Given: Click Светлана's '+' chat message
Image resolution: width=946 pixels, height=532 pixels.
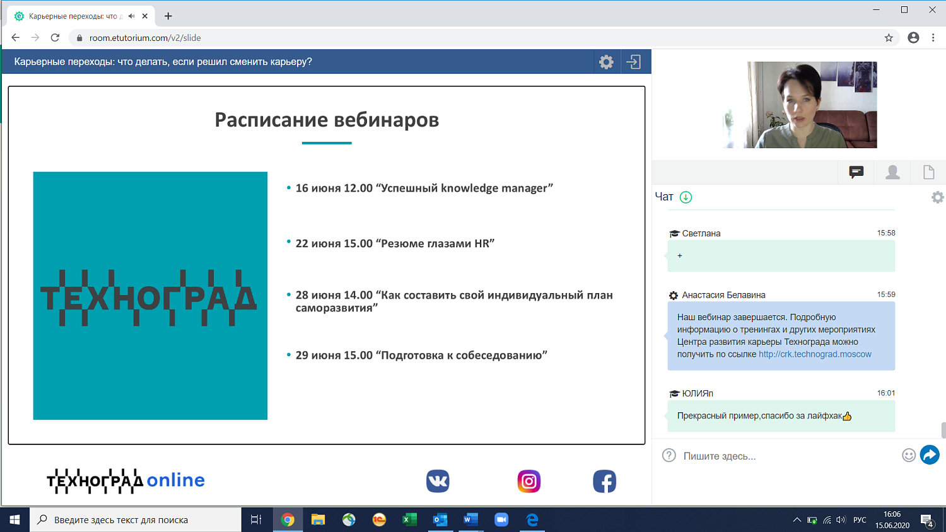Looking at the screenshot, I should (x=781, y=256).
